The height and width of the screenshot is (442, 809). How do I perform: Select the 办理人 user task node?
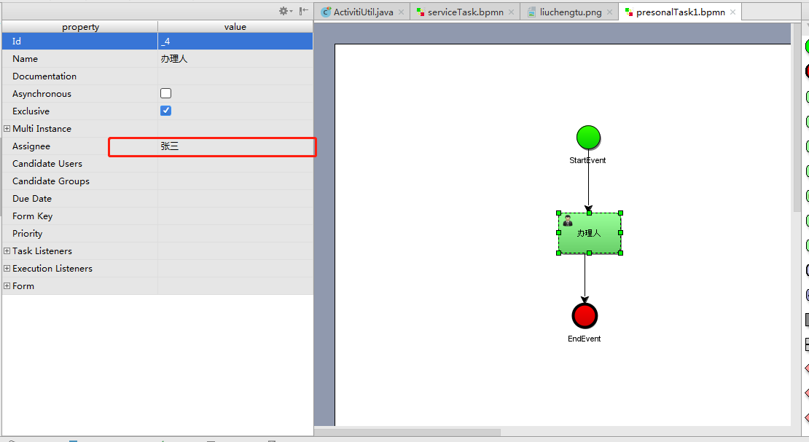pyautogui.click(x=589, y=233)
